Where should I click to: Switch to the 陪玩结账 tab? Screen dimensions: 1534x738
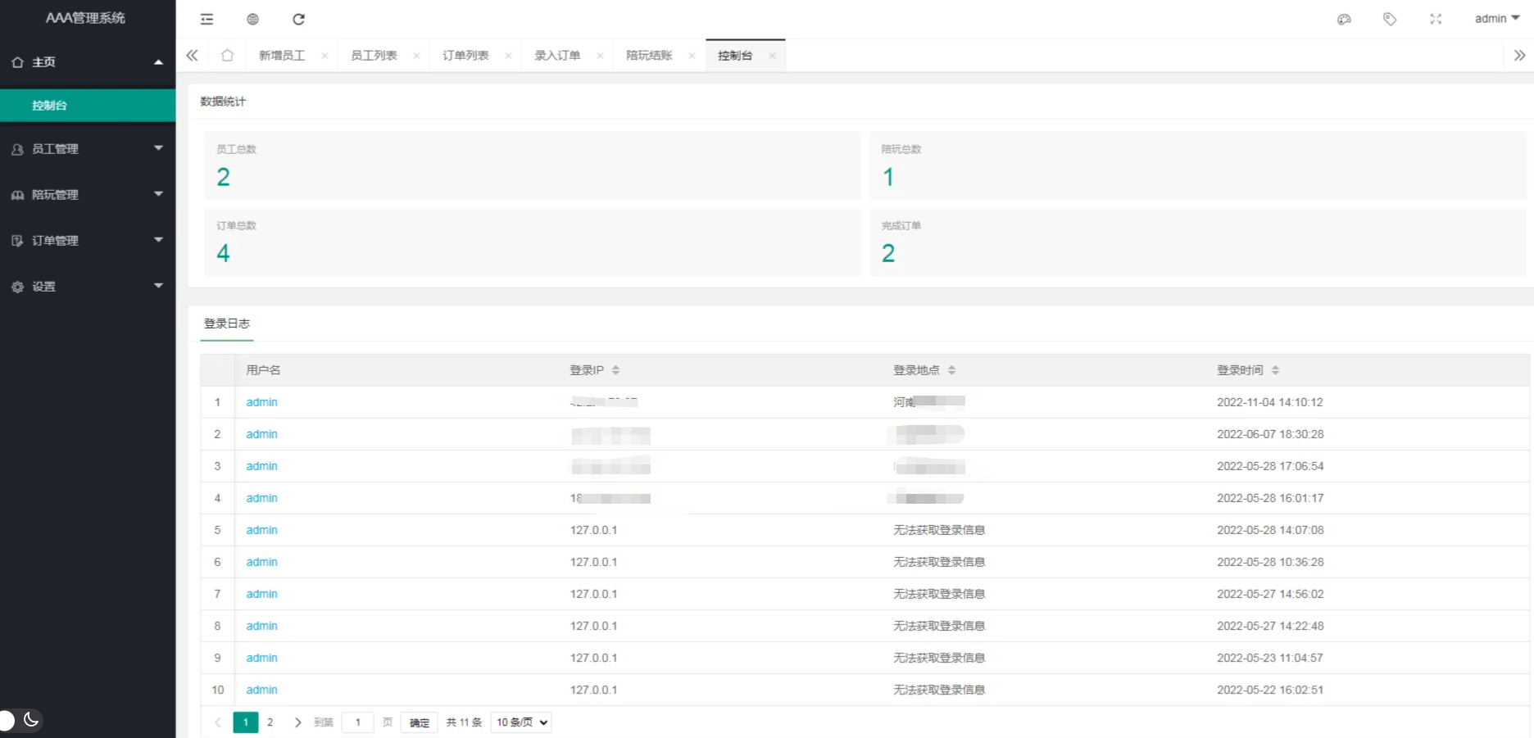(649, 56)
